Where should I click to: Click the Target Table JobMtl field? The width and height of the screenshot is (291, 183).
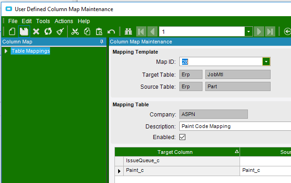238,74
